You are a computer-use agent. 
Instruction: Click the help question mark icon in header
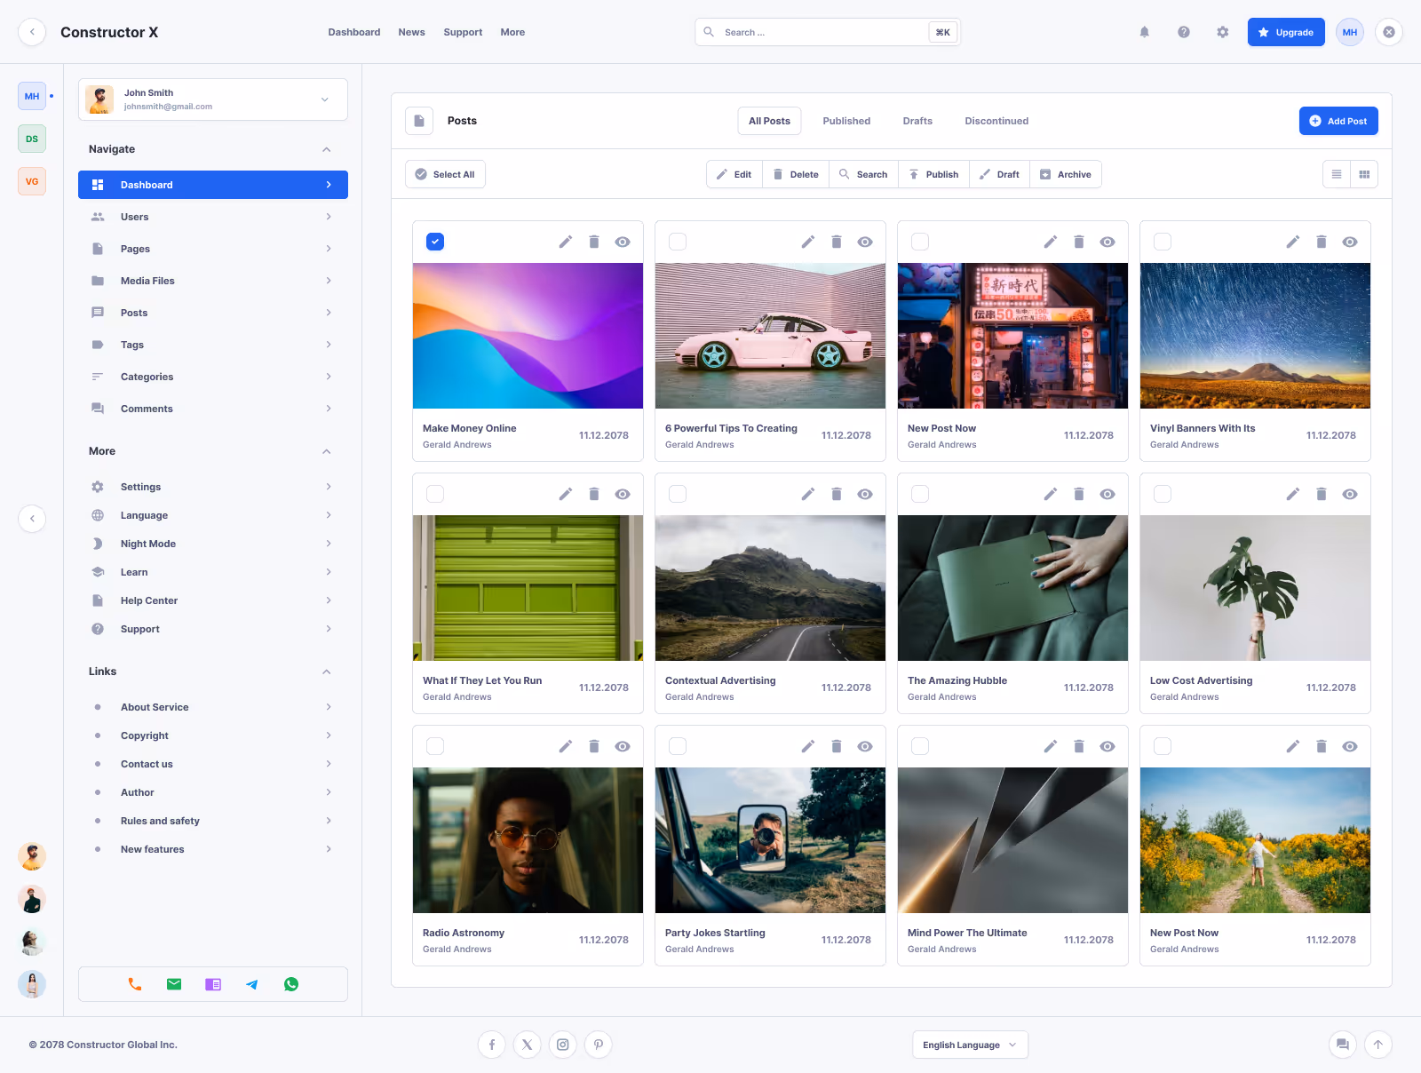coord(1183,32)
